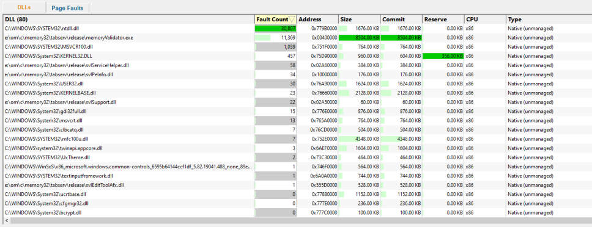Image resolution: width=592 pixels, height=227 pixels.
Task: Sort by the Address column header
Action: (317, 20)
